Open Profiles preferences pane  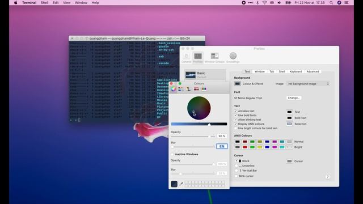pos(198,58)
